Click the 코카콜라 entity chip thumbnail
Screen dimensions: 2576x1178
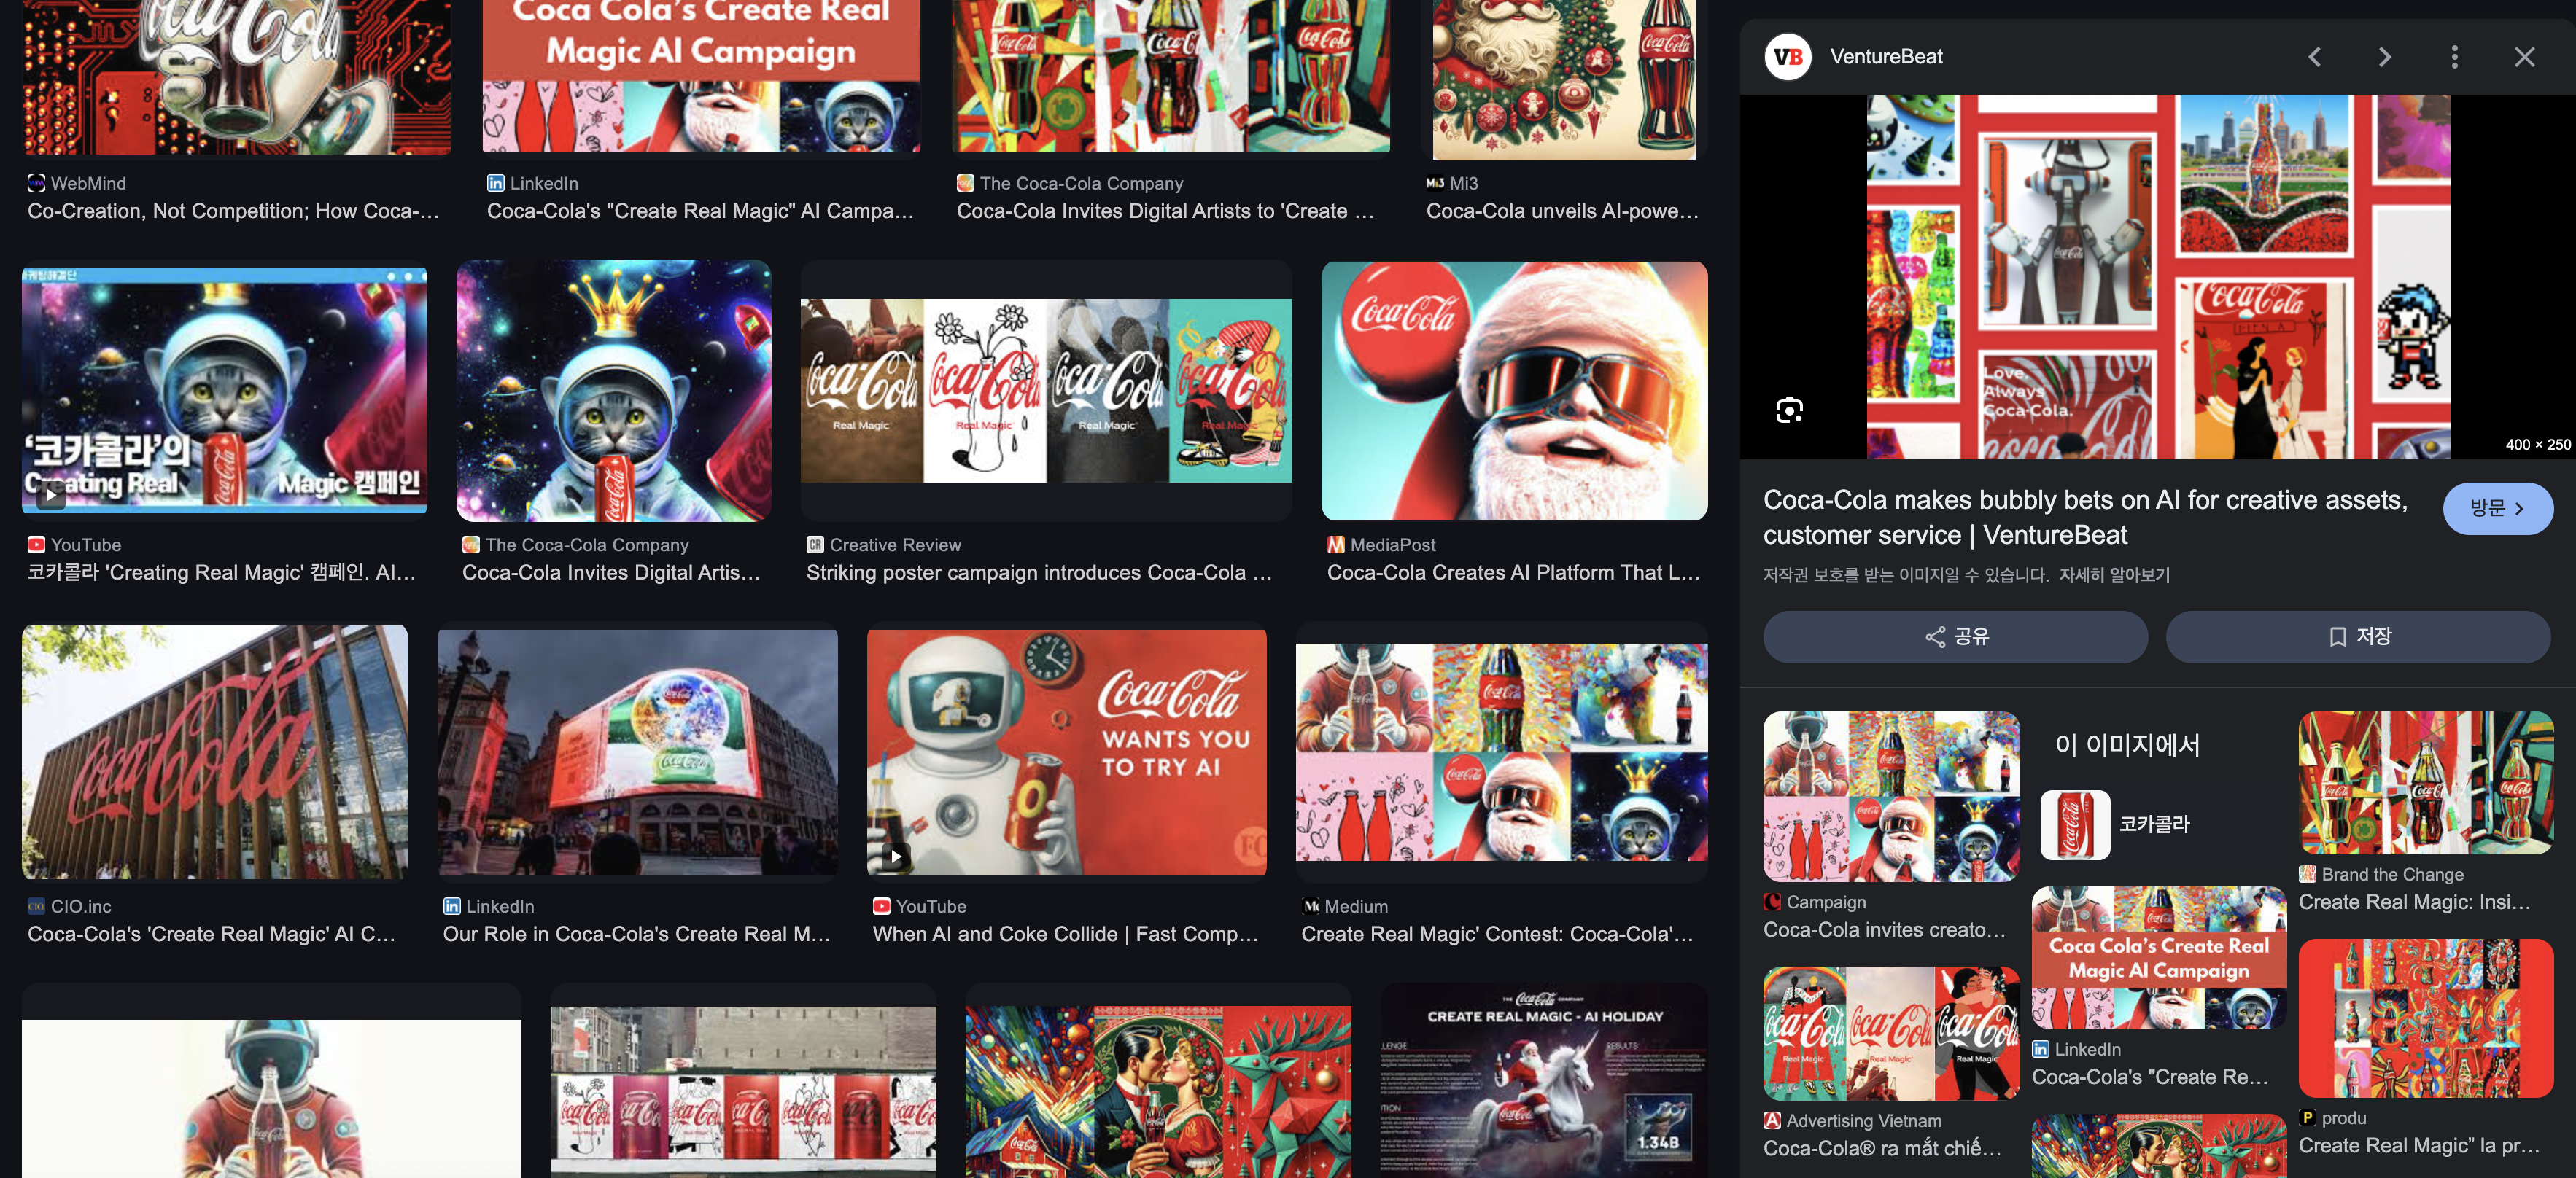click(2075, 824)
